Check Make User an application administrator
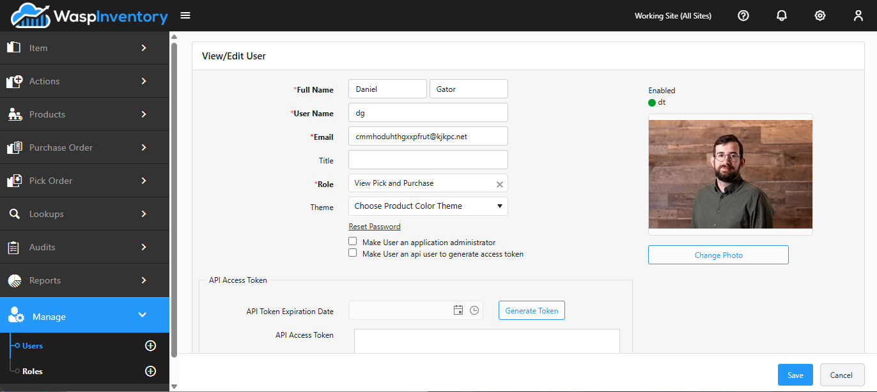877x392 pixels. [x=352, y=241]
